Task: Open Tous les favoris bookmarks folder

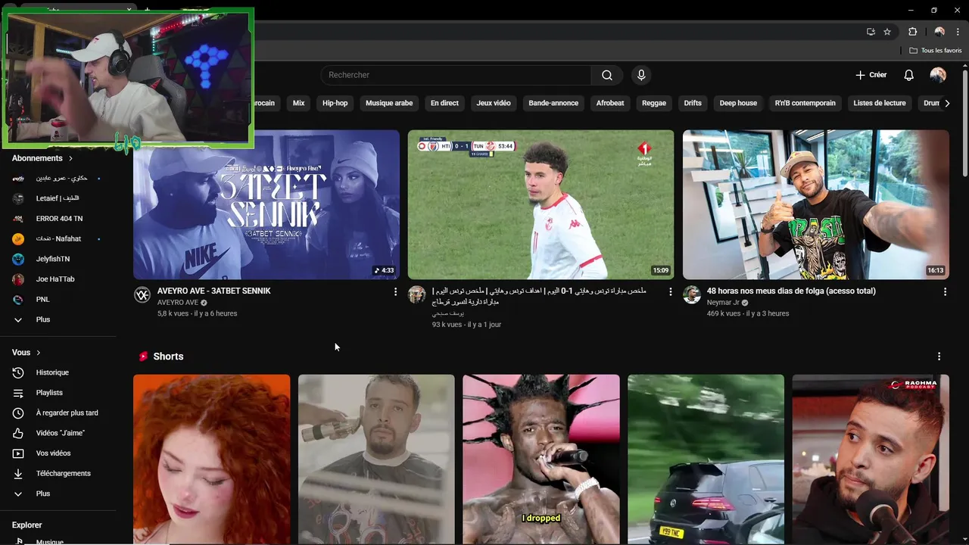Action: [x=936, y=51]
